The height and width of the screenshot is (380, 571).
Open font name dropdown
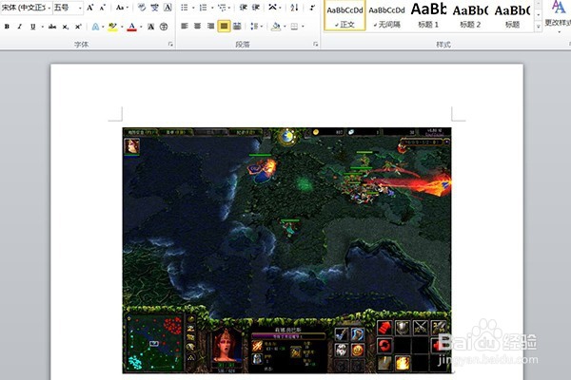coord(49,8)
